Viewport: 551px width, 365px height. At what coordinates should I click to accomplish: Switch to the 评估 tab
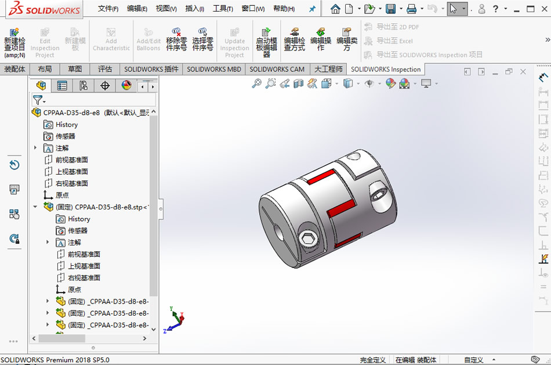pos(105,69)
